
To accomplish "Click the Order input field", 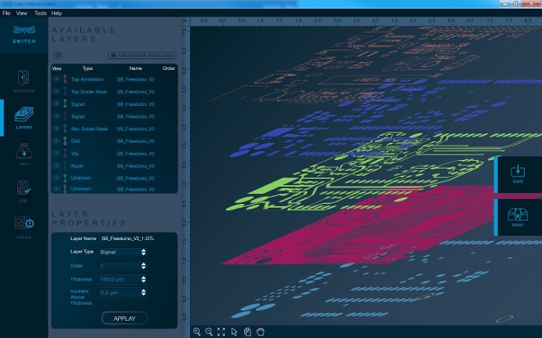I will [x=119, y=266].
